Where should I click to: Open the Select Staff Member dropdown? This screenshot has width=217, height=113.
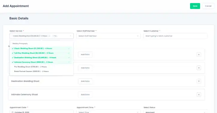[x=108, y=36]
